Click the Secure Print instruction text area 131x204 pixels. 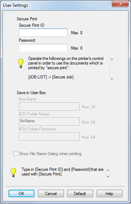click(66, 68)
